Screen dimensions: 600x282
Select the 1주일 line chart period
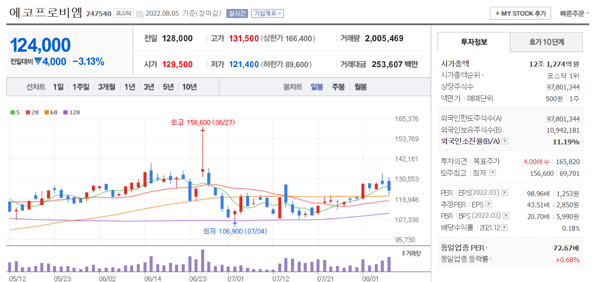[x=81, y=87]
